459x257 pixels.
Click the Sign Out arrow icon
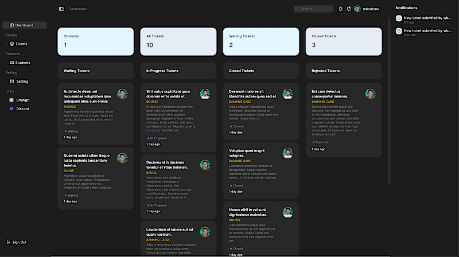[9, 242]
